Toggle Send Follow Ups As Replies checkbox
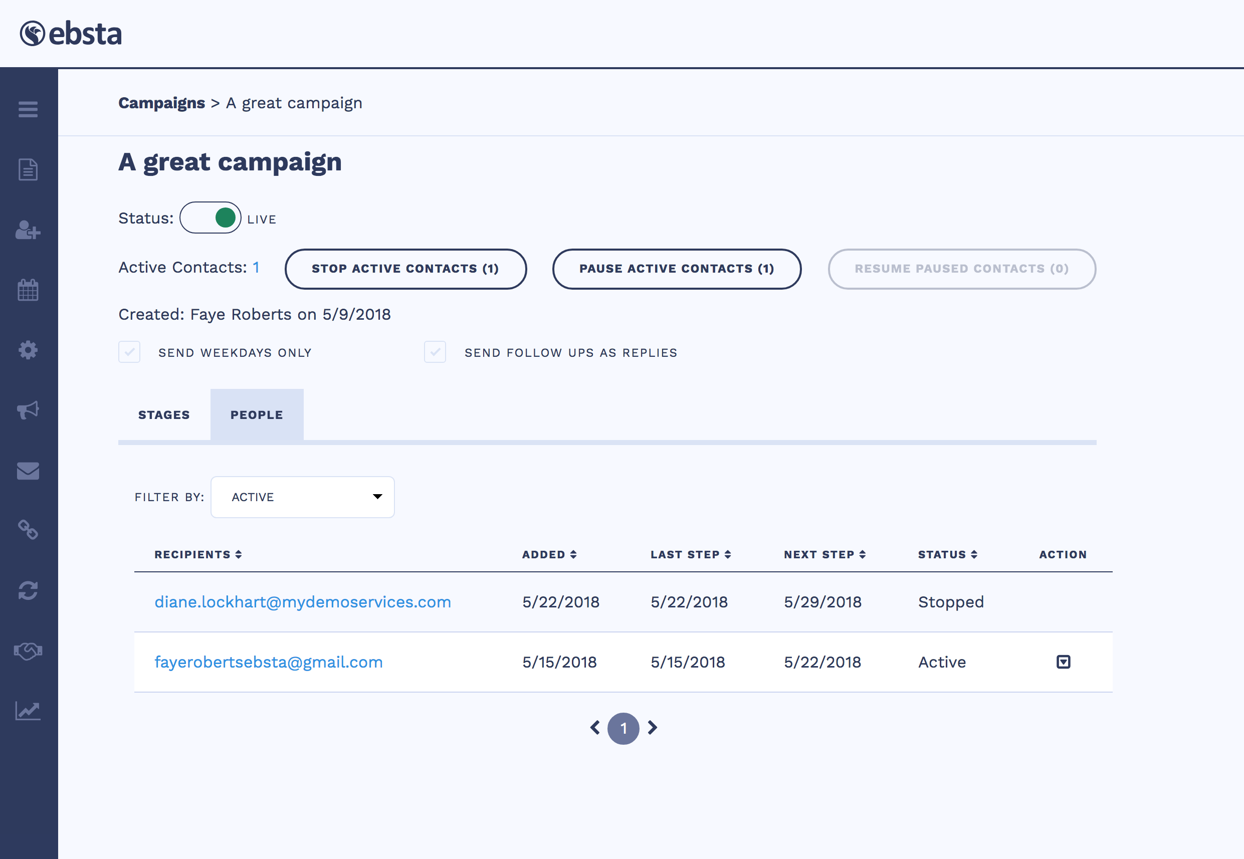 (x=435, y=352)
